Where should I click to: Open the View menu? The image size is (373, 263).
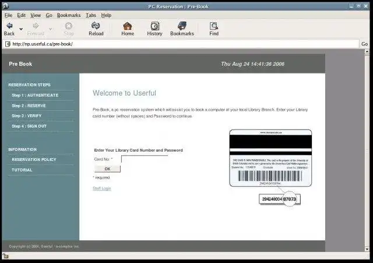36,15
